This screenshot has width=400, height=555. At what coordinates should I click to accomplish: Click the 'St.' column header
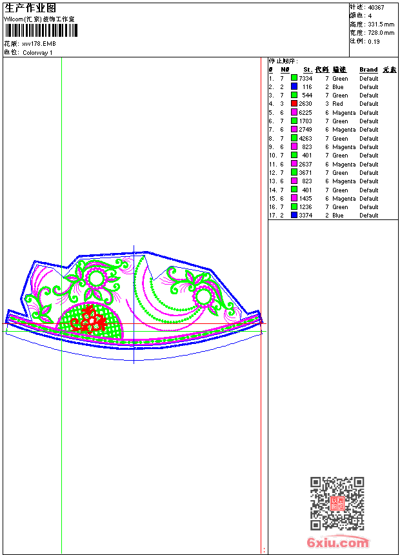(x=308, y=70)
